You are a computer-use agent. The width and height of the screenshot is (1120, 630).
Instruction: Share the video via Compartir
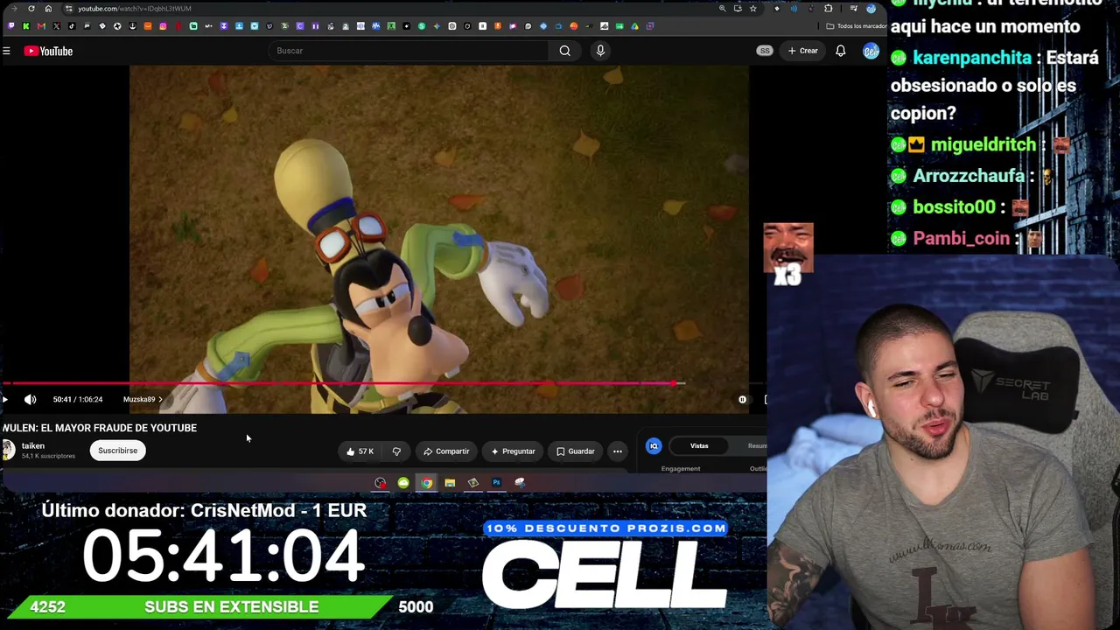click(446, 451)
